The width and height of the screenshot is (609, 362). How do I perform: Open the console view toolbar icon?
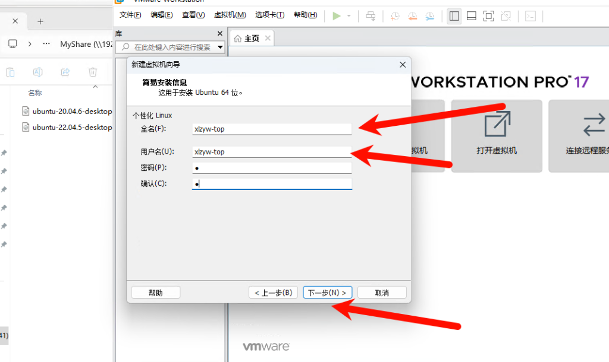point(530,16)
